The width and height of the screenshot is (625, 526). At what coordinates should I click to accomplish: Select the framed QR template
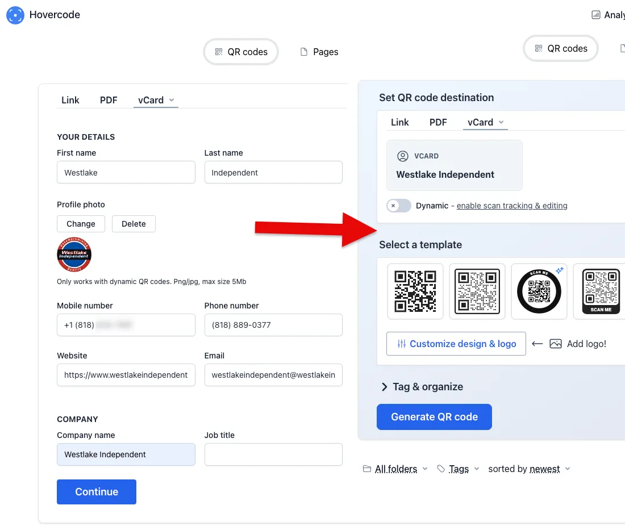tap(477, 291)
